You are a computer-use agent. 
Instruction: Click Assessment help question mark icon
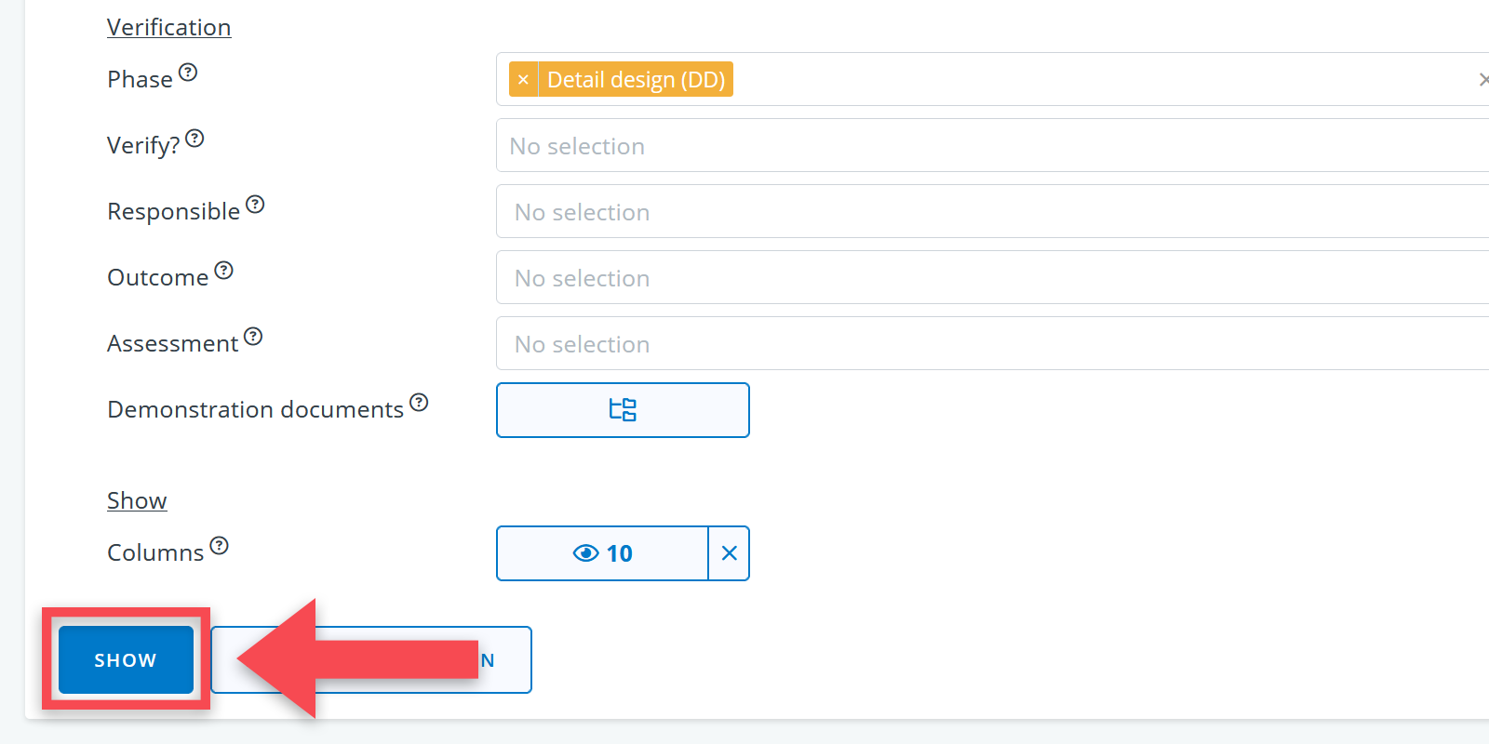tap(253, 337)
